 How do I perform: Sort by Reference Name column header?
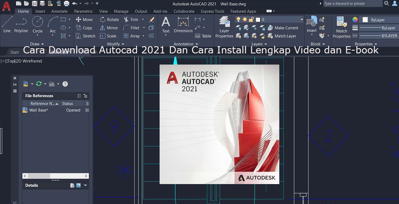(44, 104)
